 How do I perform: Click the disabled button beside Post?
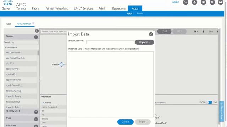[179, 31]
